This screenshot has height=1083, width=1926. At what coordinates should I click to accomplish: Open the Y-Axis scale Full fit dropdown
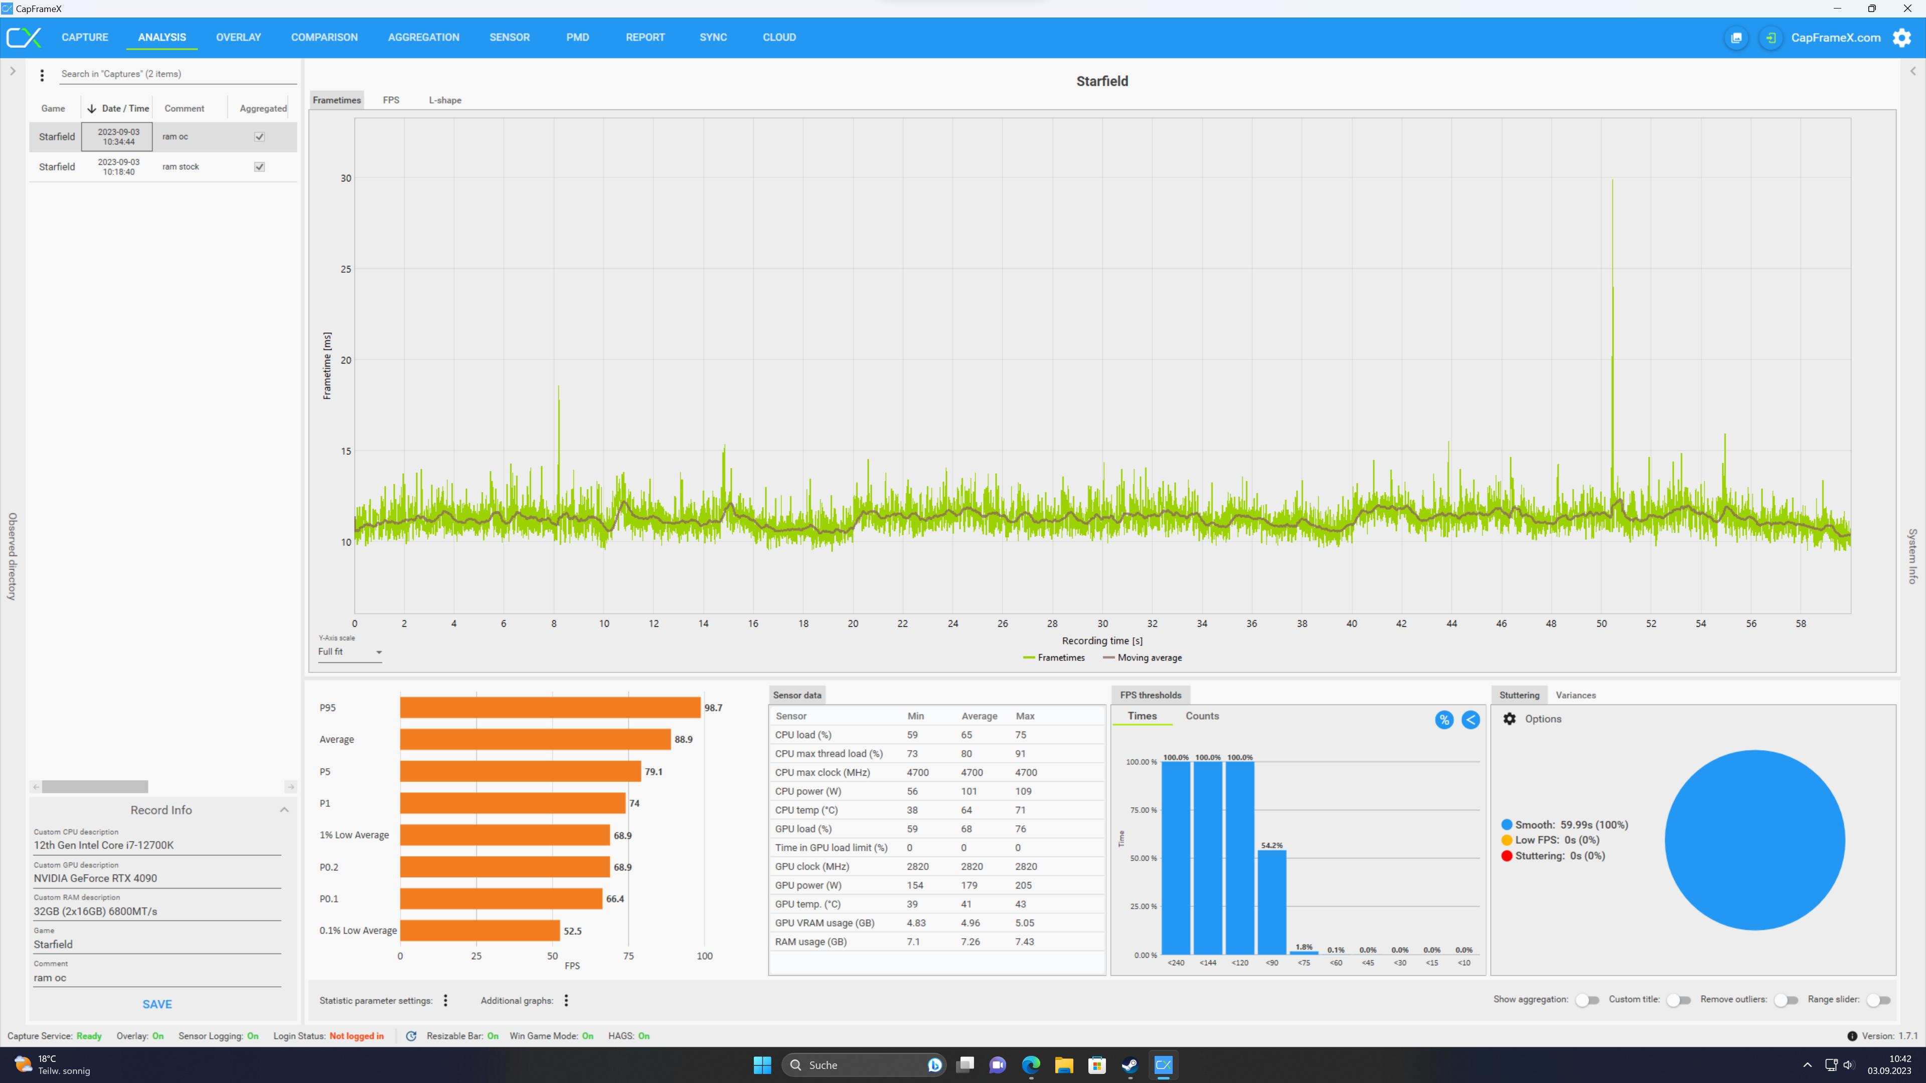[x=349, y=652]
